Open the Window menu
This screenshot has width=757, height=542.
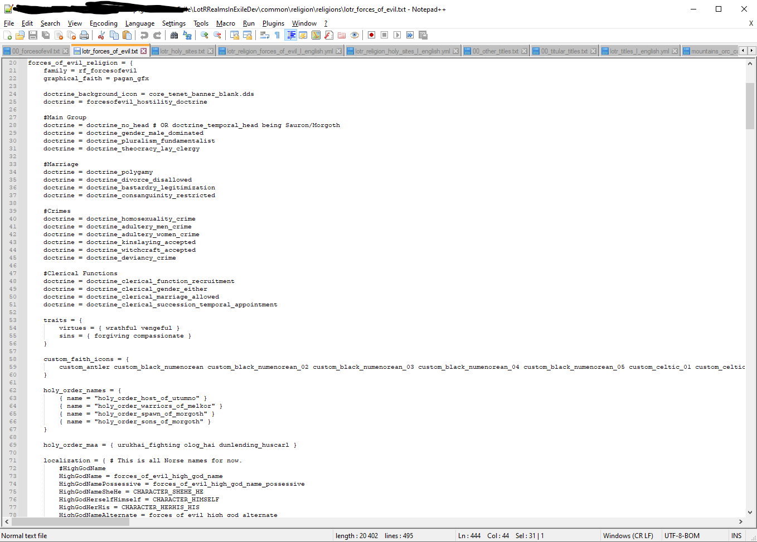click(x=304, y=23)
